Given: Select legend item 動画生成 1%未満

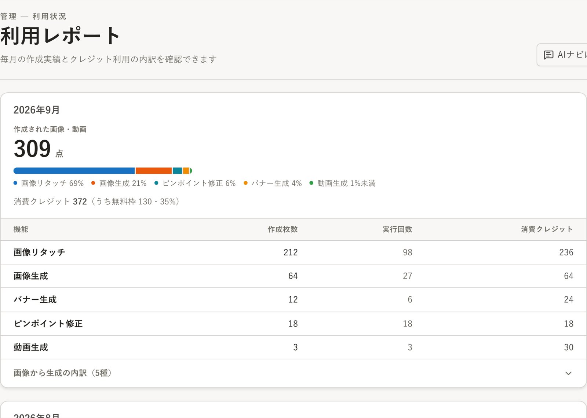Looking at the screenshot, I should click(342, 183).
